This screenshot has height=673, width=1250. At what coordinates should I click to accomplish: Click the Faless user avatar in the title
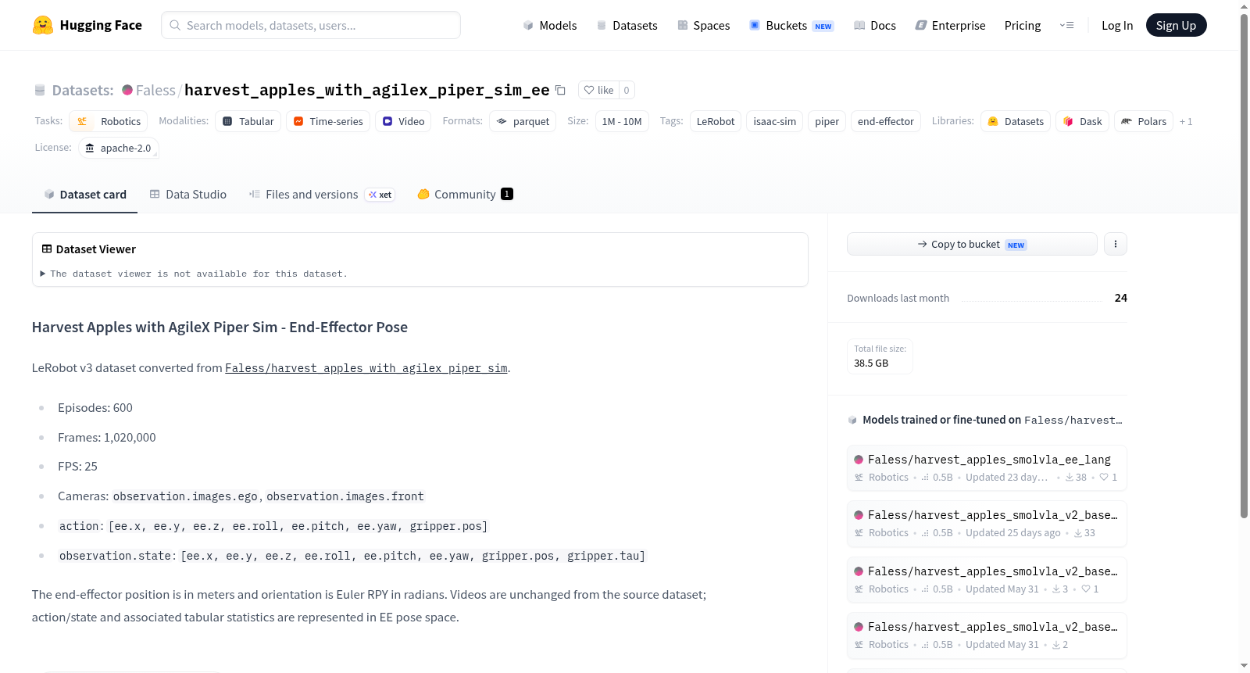coord(127,90)
